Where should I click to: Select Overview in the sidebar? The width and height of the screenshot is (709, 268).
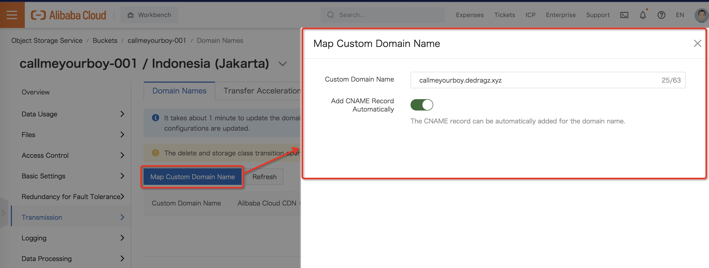click(x=36, y=92)
